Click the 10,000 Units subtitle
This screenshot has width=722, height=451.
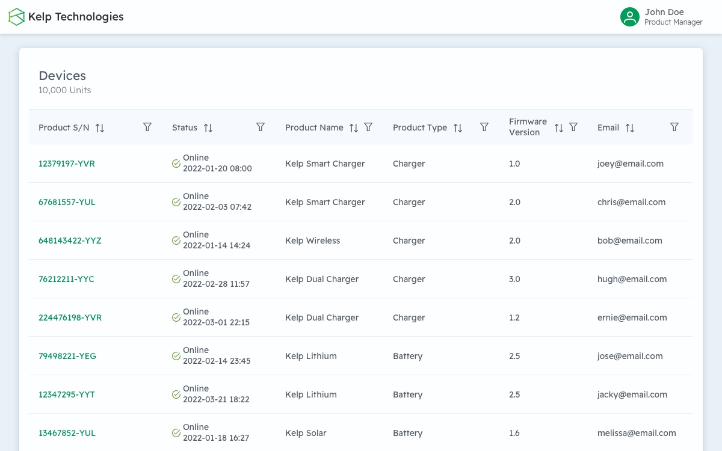click(65, 90)
